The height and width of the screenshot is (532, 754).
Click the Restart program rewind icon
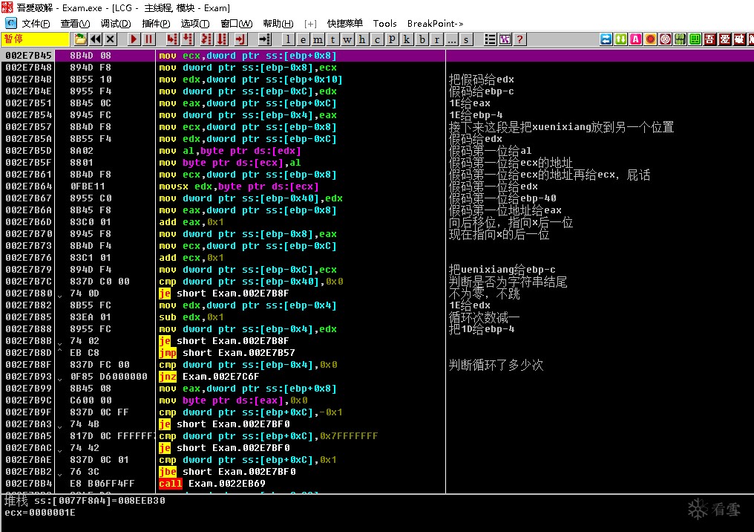[x=95, y=39]
